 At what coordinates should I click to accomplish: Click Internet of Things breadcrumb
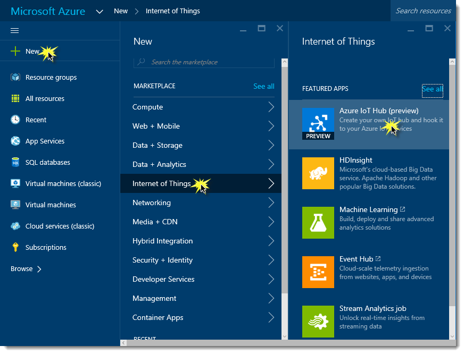pyautogui.click(x=173, y=11)
